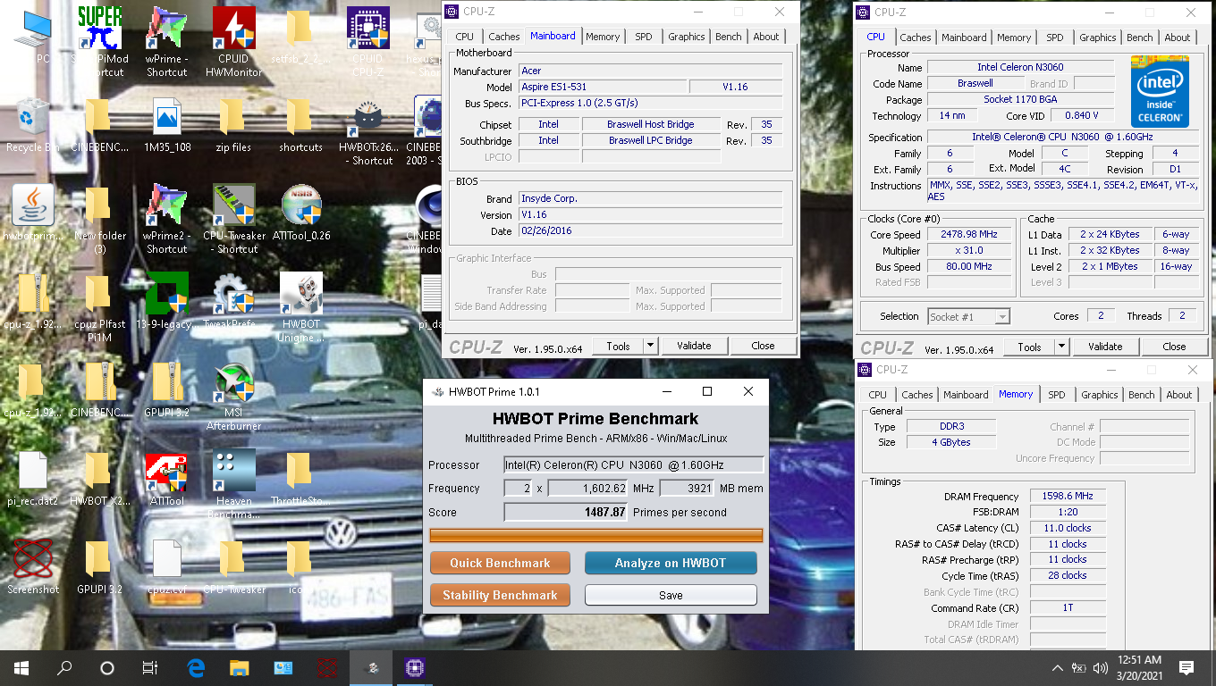Open the zip files folder
Screen dimensions: 1216x686
pos(233,125)
